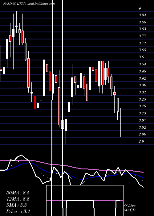Click the price axis label 3.25

[142, 99]
